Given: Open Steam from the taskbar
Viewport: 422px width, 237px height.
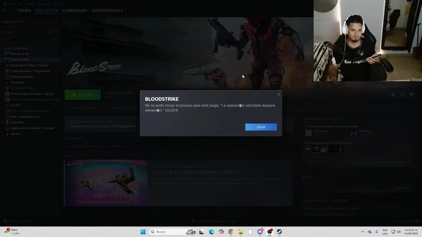Looking at the screenshot, I should tap(279, 232).
